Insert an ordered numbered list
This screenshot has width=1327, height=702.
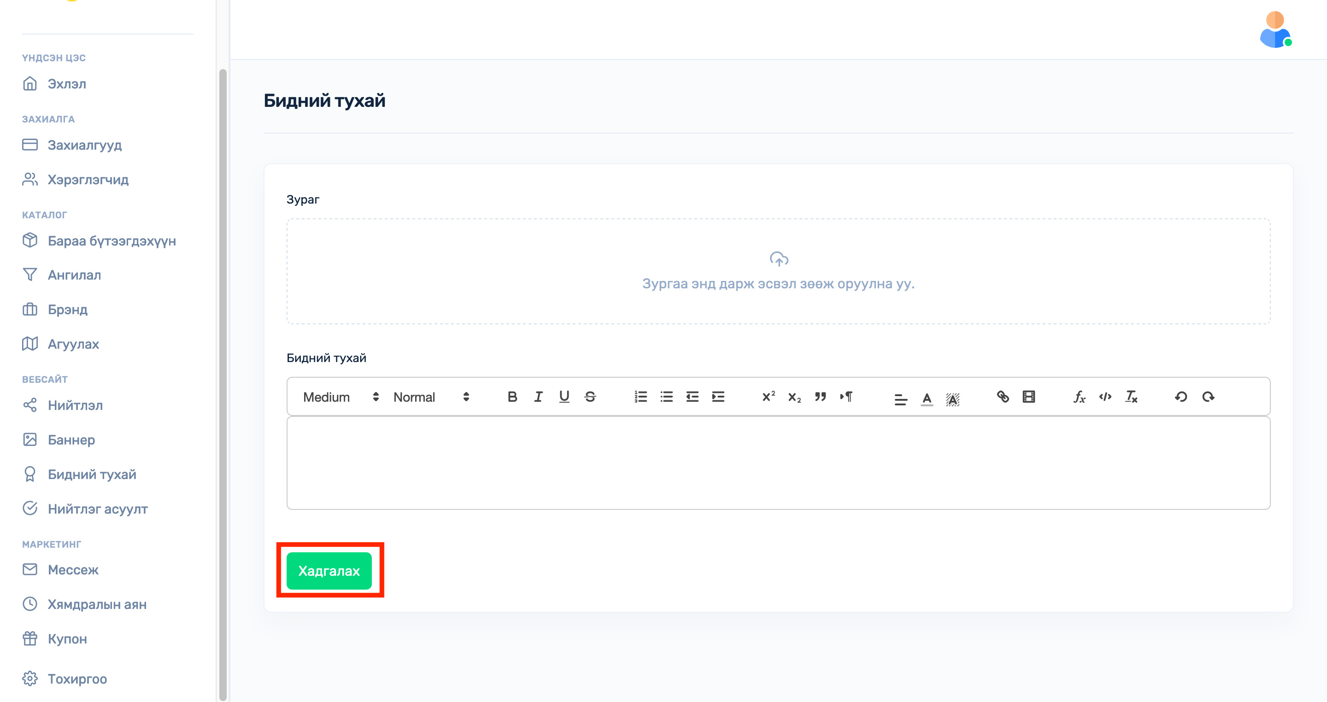tap(640, 397)
